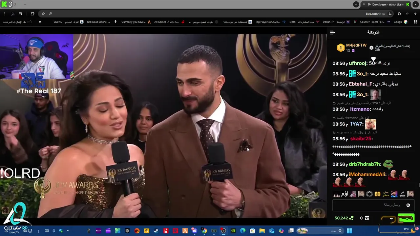Reload the kick.com page

tap(399, 14)
